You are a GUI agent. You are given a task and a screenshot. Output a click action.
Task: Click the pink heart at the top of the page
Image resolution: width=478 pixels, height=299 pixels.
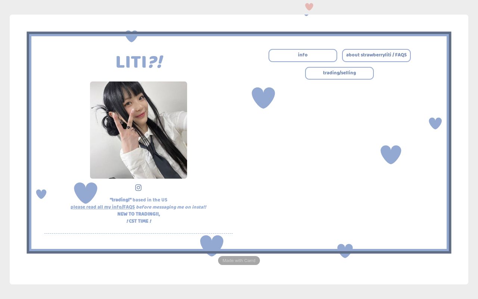coord(309,7)
